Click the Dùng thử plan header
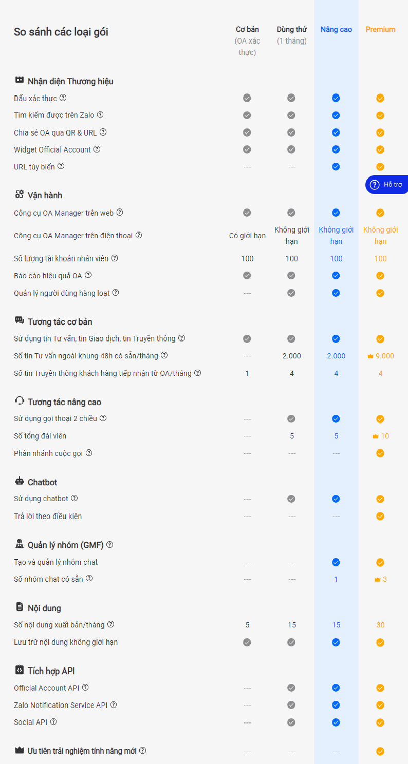Viewport: 408px width, 764px height. (291, 29)
